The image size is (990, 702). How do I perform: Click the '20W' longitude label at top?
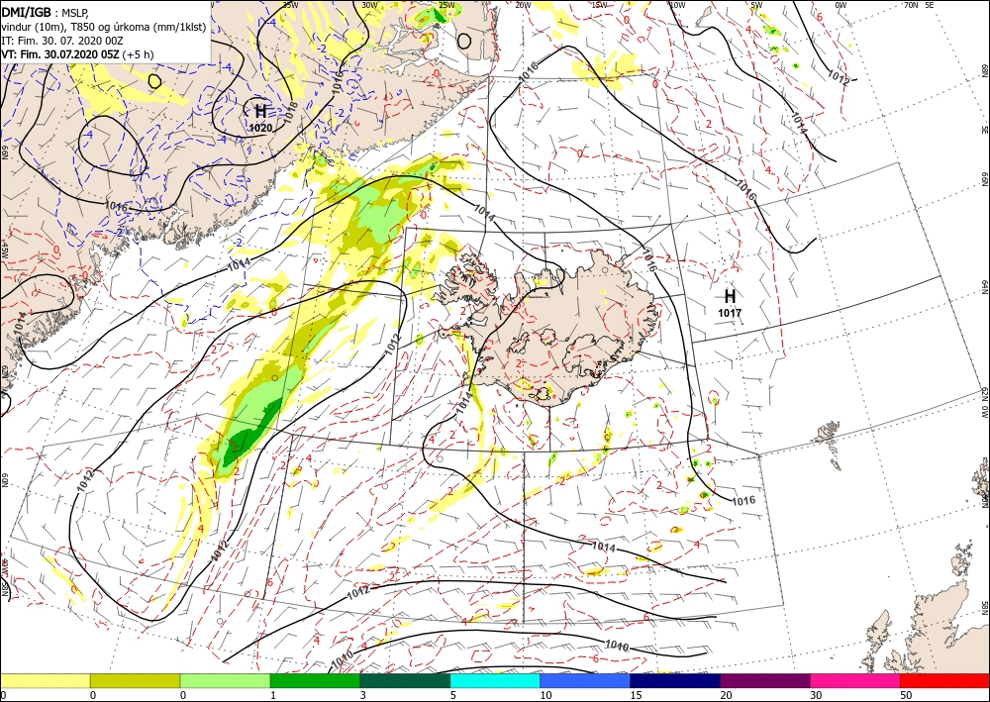point(523,5)
